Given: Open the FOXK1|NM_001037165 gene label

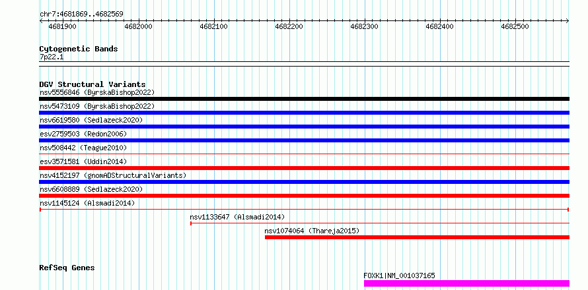Looking at the screenshot, I should [399, 275].
